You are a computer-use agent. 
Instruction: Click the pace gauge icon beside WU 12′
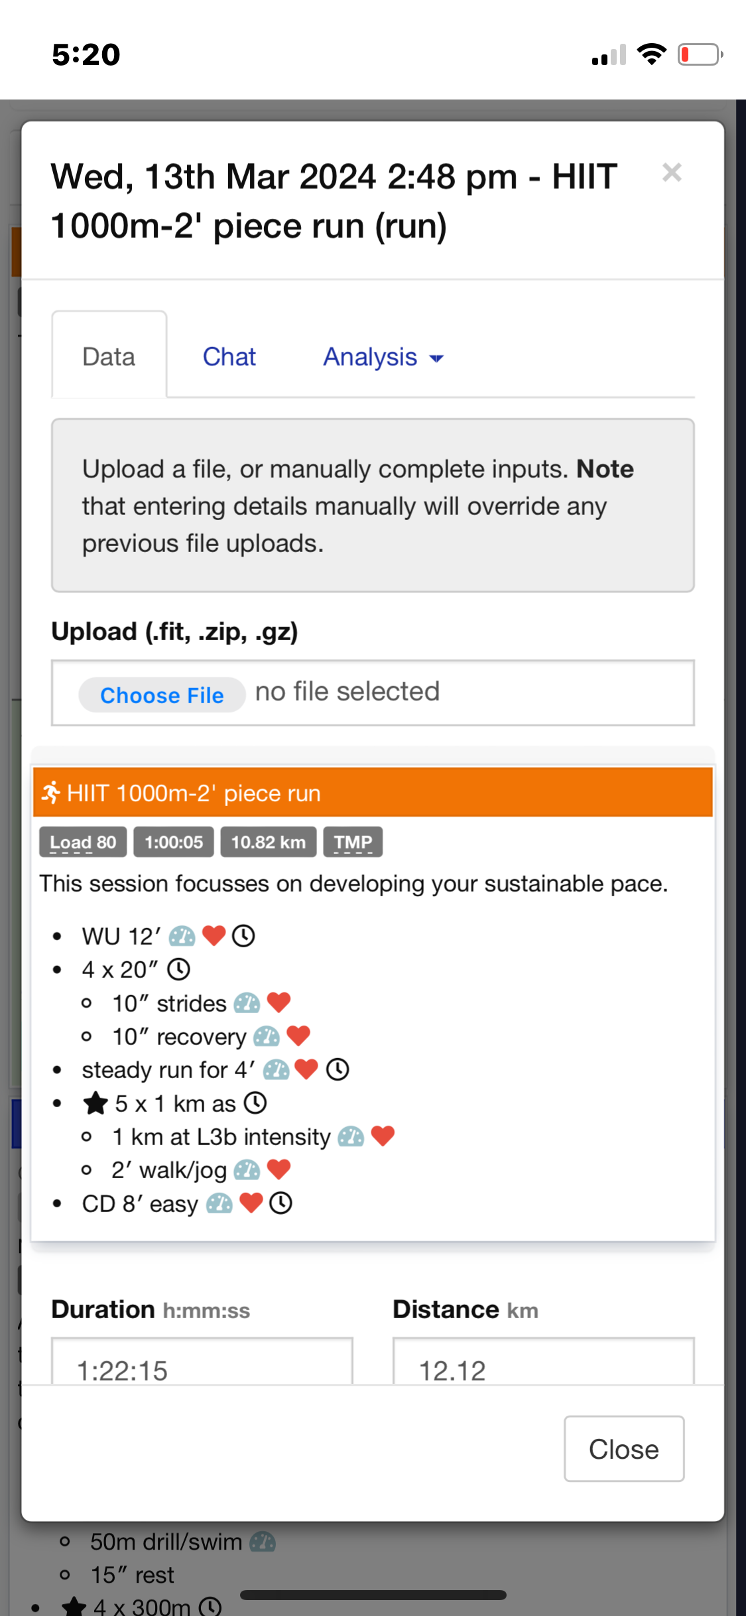click(x=182, y=936)
